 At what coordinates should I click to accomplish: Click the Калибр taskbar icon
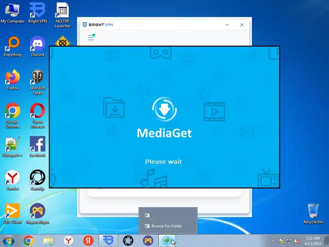pos(128,241)
